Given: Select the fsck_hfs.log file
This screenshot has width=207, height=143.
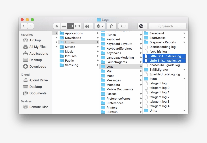Looking at the screenshot, I should tap(164, 52).
